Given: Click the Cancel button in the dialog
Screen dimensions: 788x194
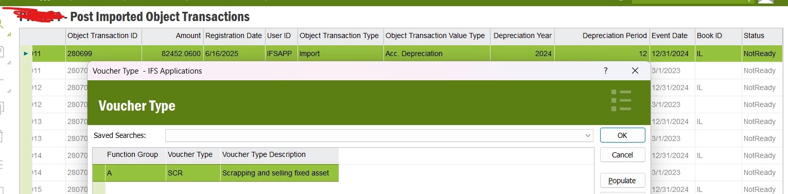Looking at the screenshot, I should click(622, 155).
